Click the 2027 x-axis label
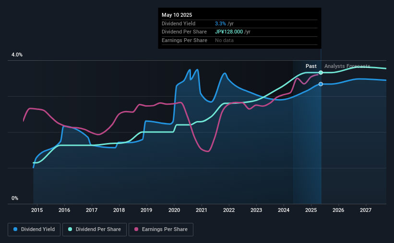The width and height of the screenshot is (394, 243). tap(366, 210)
